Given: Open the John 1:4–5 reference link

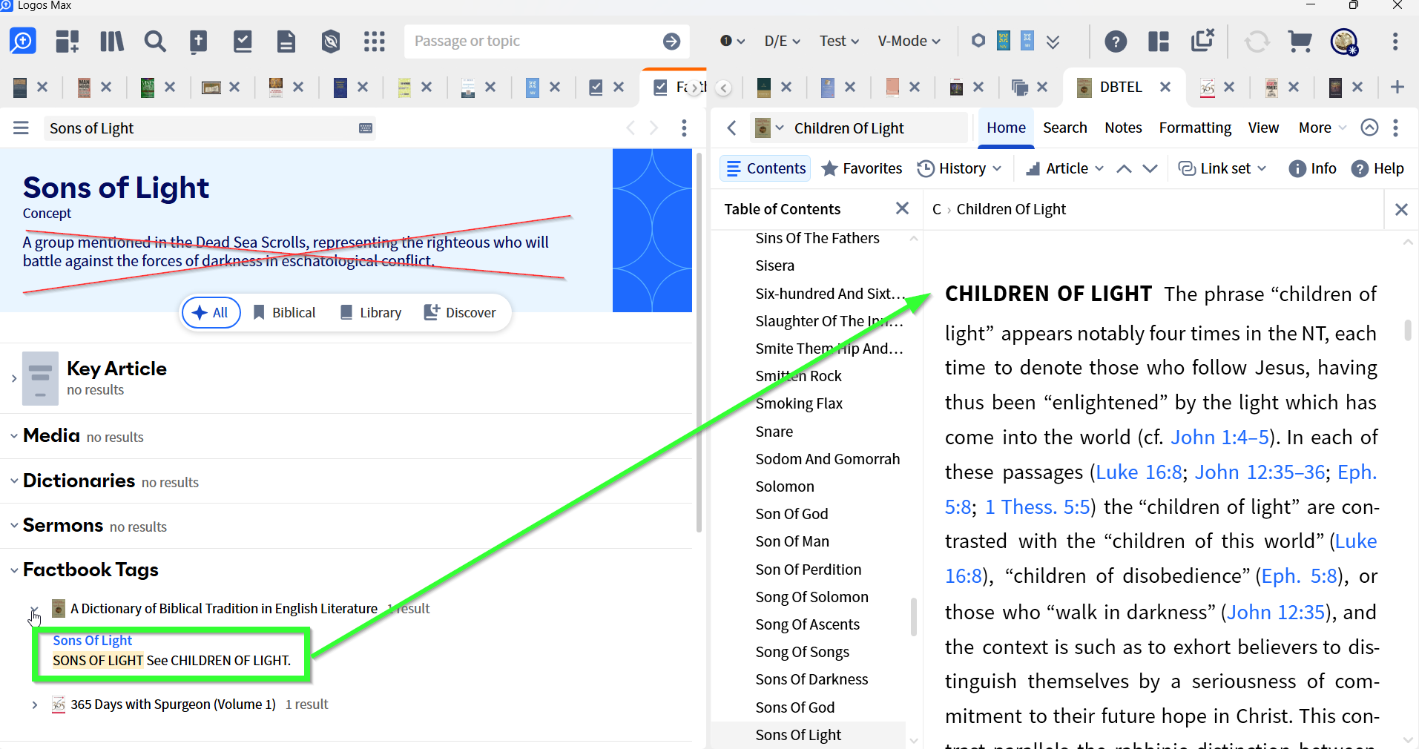Looking at the screenshot, I should (1219, 438).
